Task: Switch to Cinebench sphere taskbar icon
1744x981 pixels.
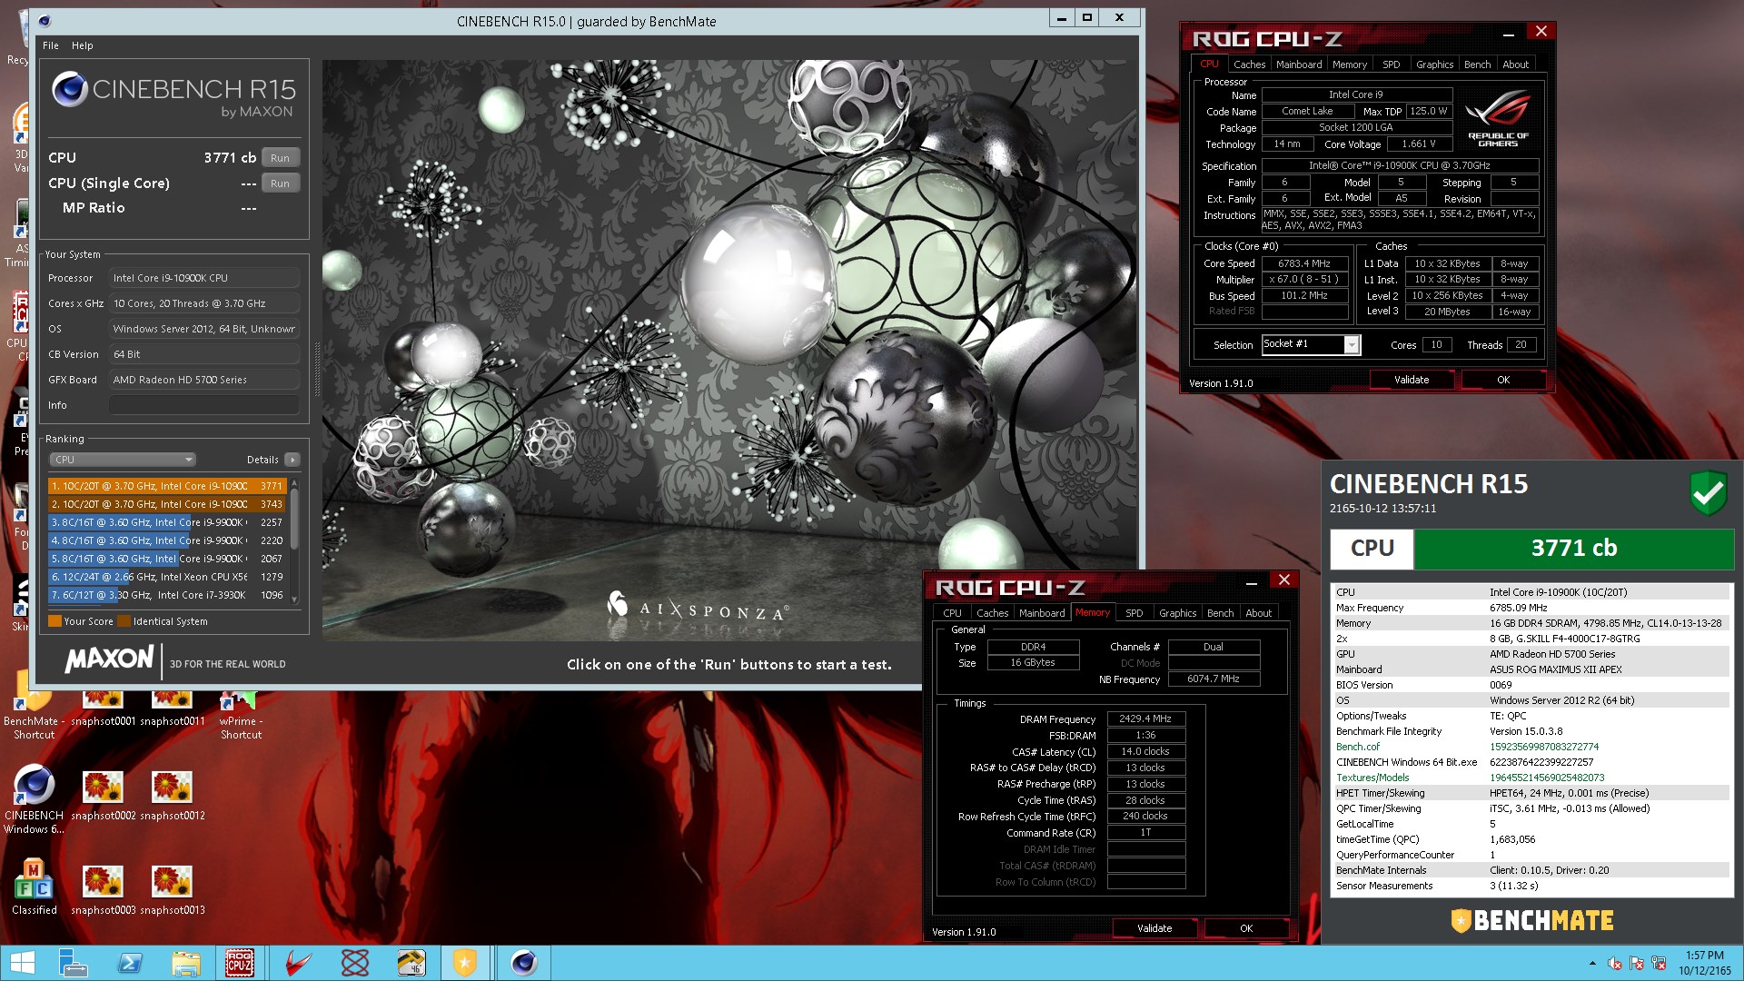Action: pos(523,963)
